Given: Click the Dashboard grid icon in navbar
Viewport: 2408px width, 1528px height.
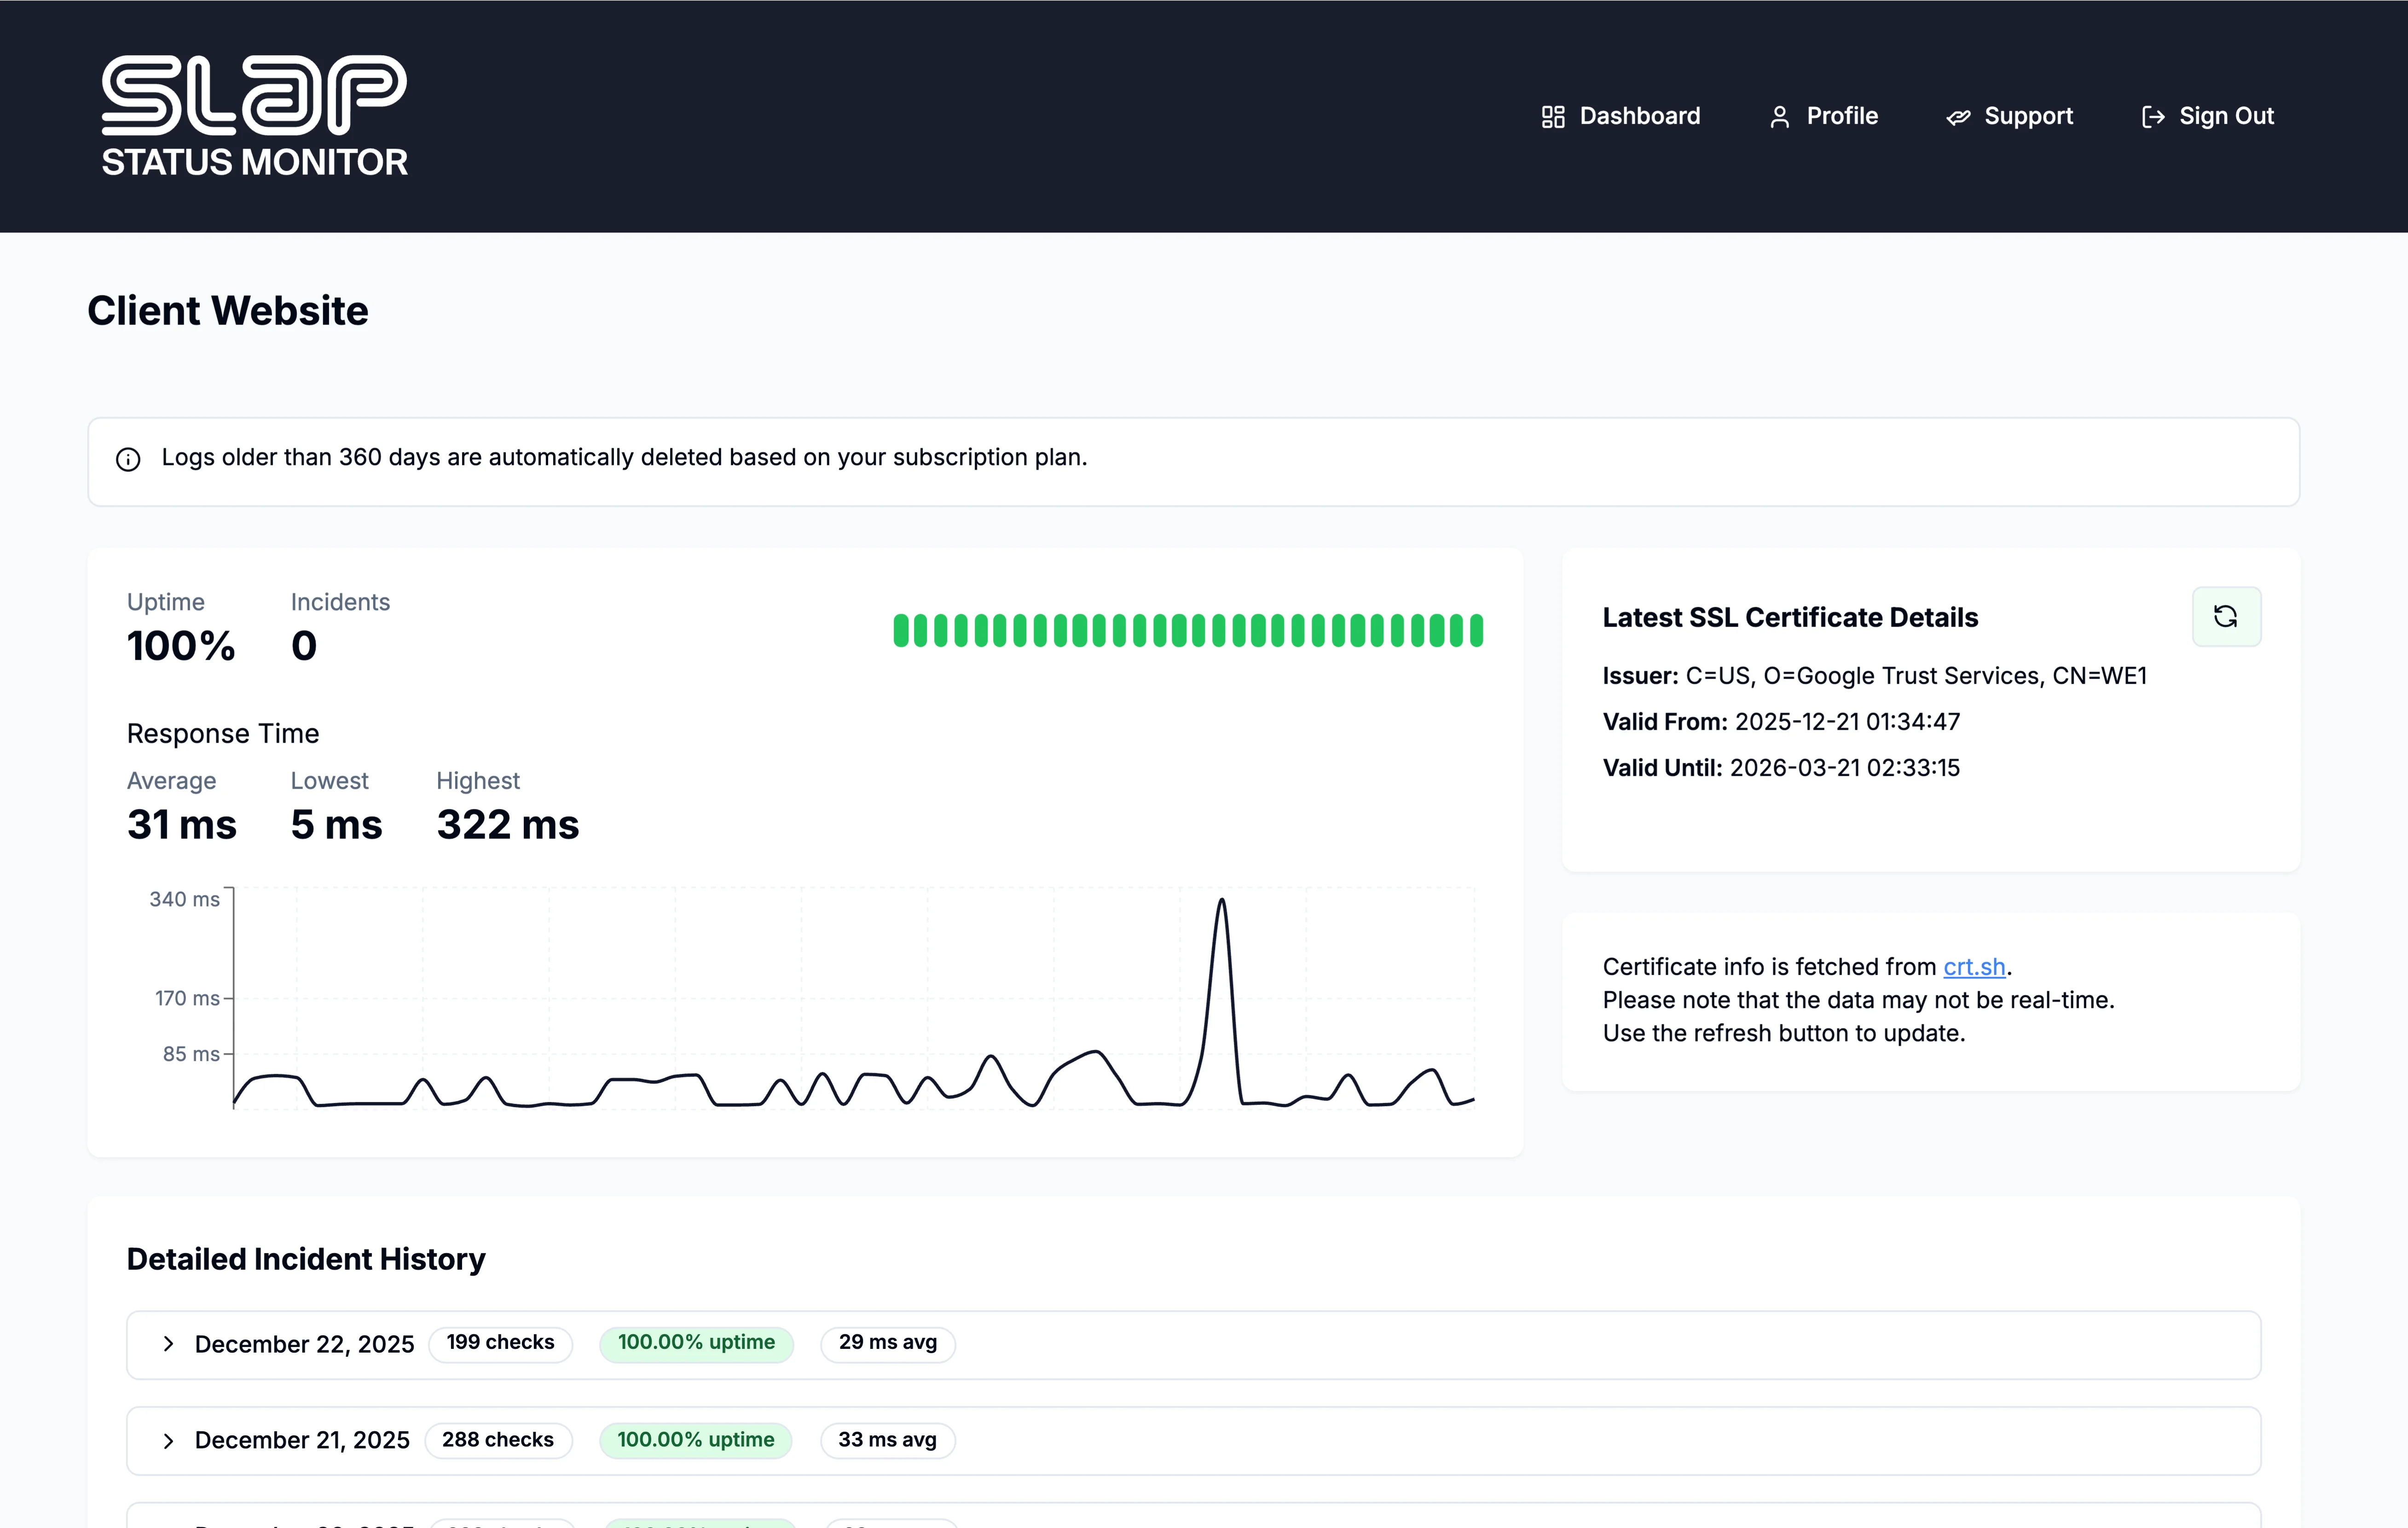Looking at the screenshot, I should click(1553, 116).
